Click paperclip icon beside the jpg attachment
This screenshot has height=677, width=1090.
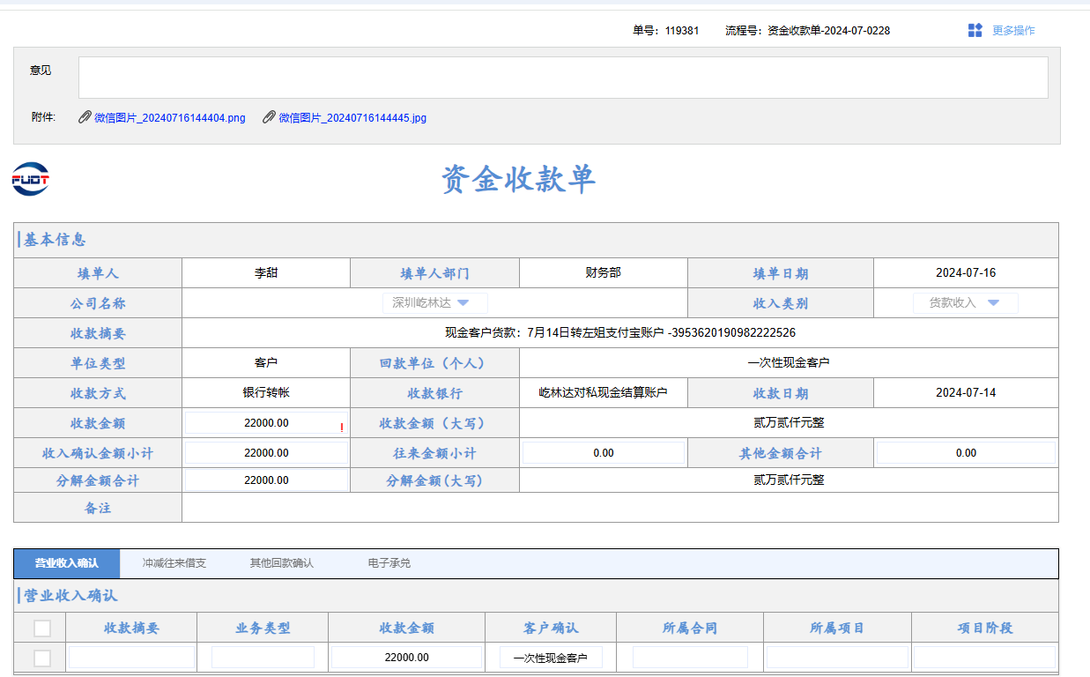(x=270, y=117)
